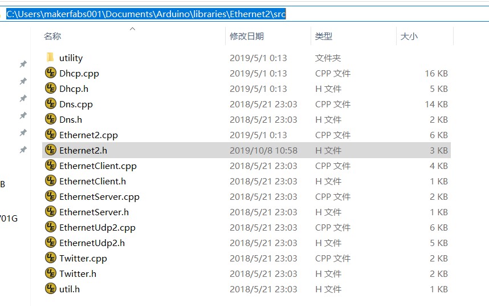The width and height of the screenshot is (489, 306).
Task: Click the Twitter.cpp file icon
Action: point(51,258)
